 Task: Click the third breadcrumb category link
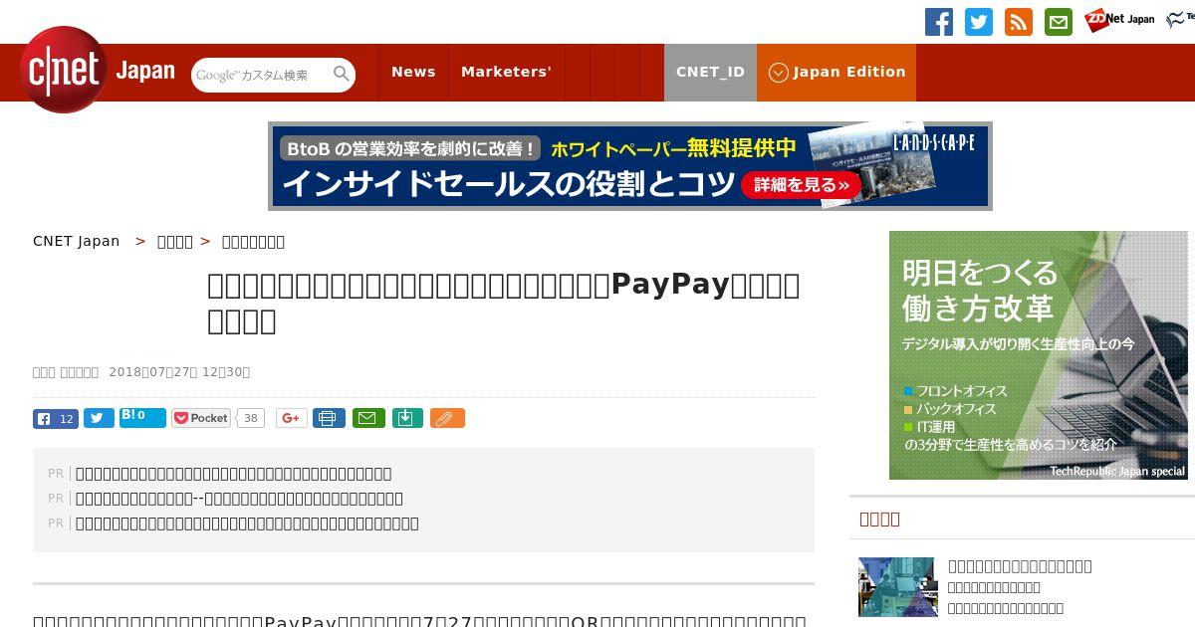click(253, 241)
